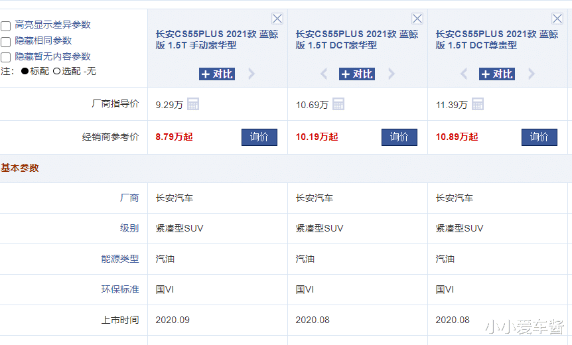Select 经销商参考价 row label
Viewport: 572px width, 345px height.
pyautogui.click(x=111, y=137)
